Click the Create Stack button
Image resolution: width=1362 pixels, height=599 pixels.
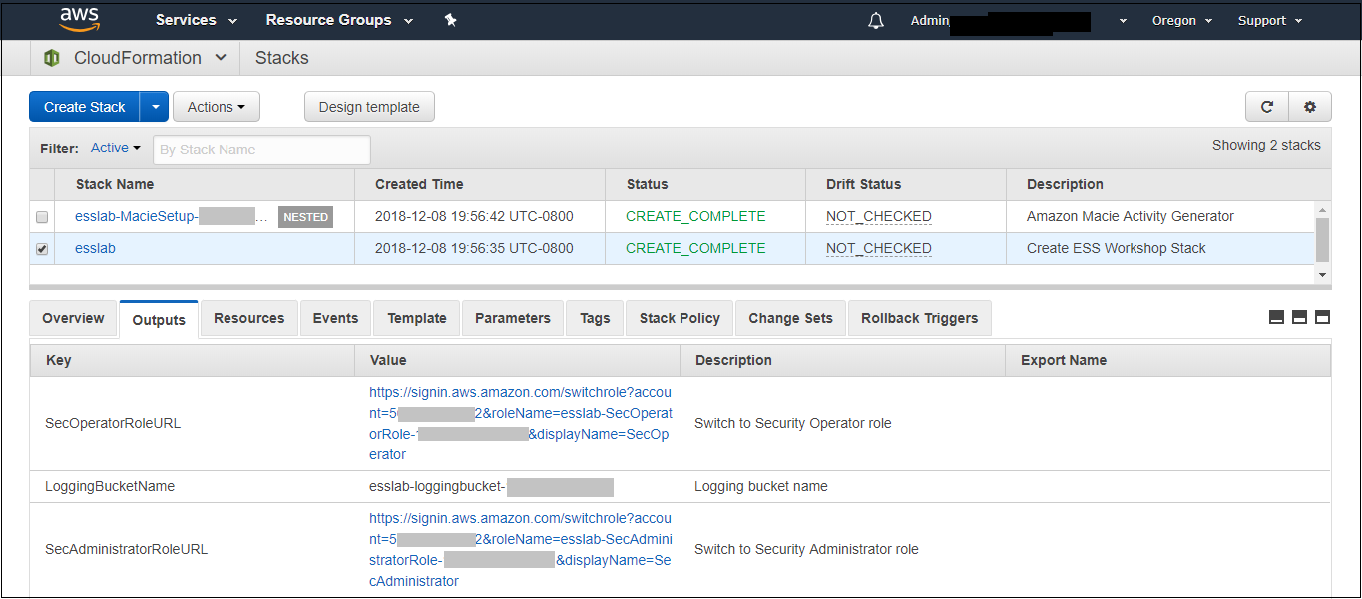point(85,107)
